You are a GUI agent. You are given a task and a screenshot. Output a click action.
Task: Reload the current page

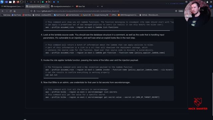(11, 11)
